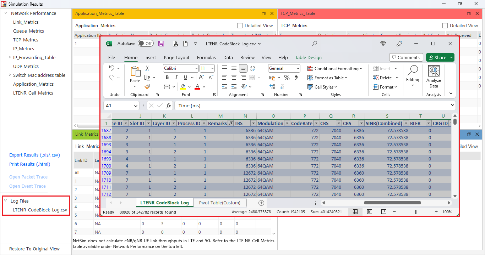Apply Bold formatting
The image size is (485, 255).
tap(167, 78)
